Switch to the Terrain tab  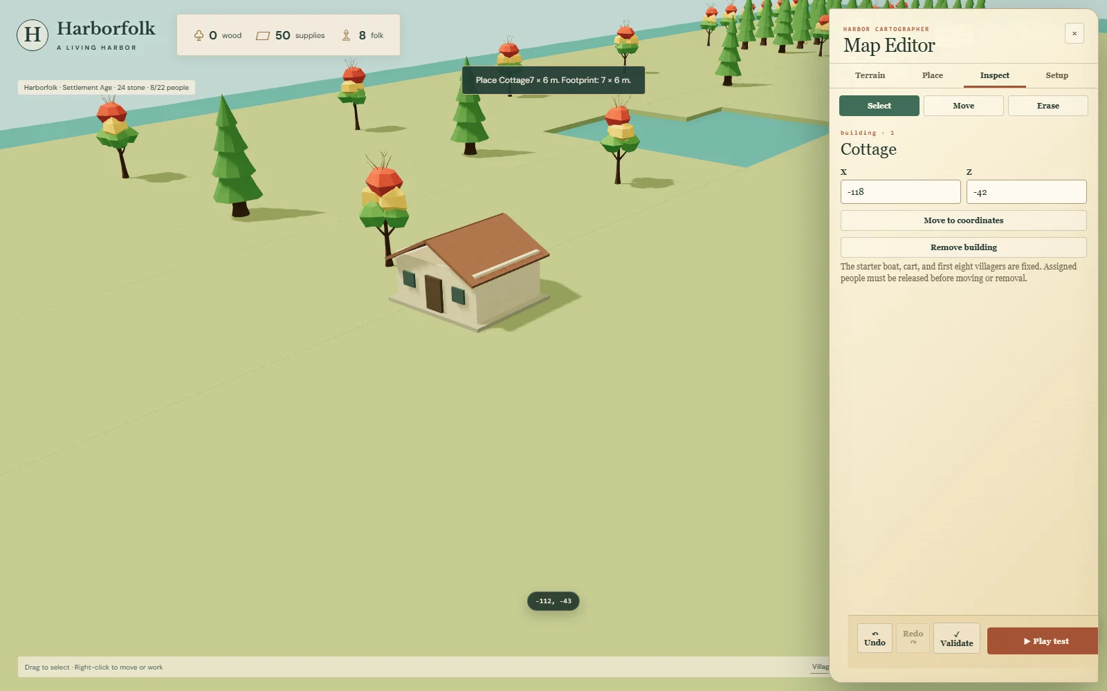[x=870, y=75]
